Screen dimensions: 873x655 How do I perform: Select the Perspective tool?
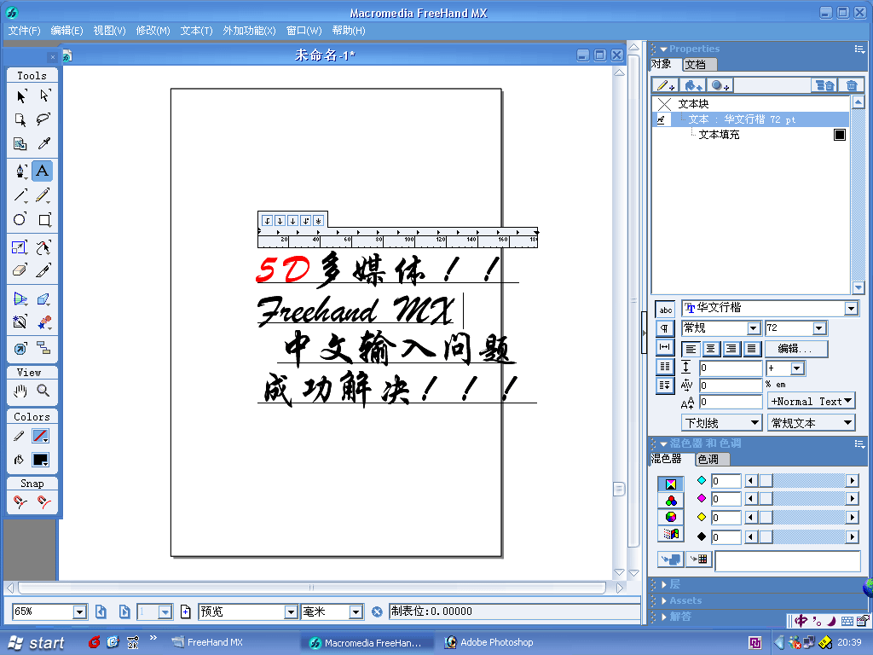(x=20, y=299)
